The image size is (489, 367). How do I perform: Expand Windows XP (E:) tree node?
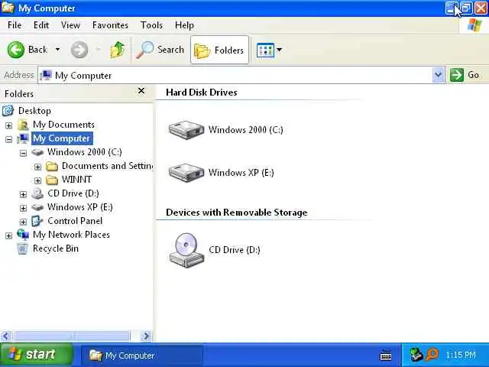(23, 208)
